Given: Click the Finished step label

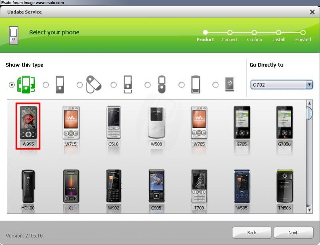Looking at the screenshot, I should pos(303,40).
